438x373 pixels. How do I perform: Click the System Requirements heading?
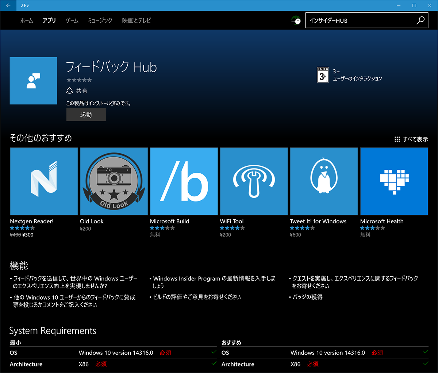(x=53, y=331)
